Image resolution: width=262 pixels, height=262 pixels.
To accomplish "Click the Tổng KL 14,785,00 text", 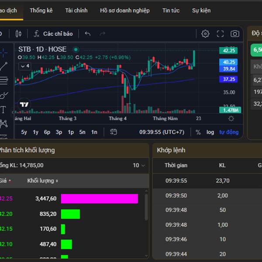I will [x=22, y=165].
